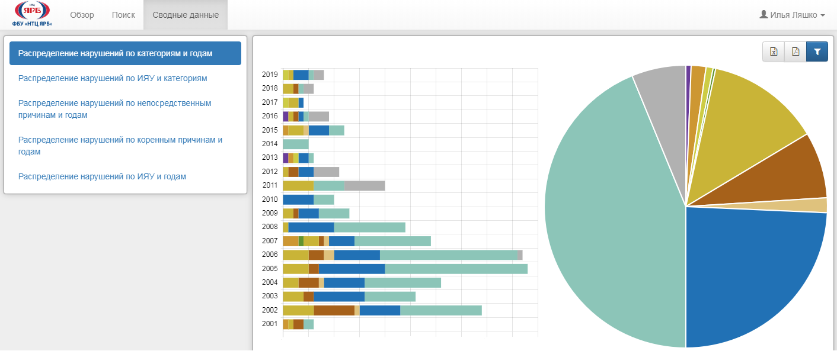837x351 pixels.
Task: Click the gray segment of the 2011 bar
Action: (x=365, y=185)
